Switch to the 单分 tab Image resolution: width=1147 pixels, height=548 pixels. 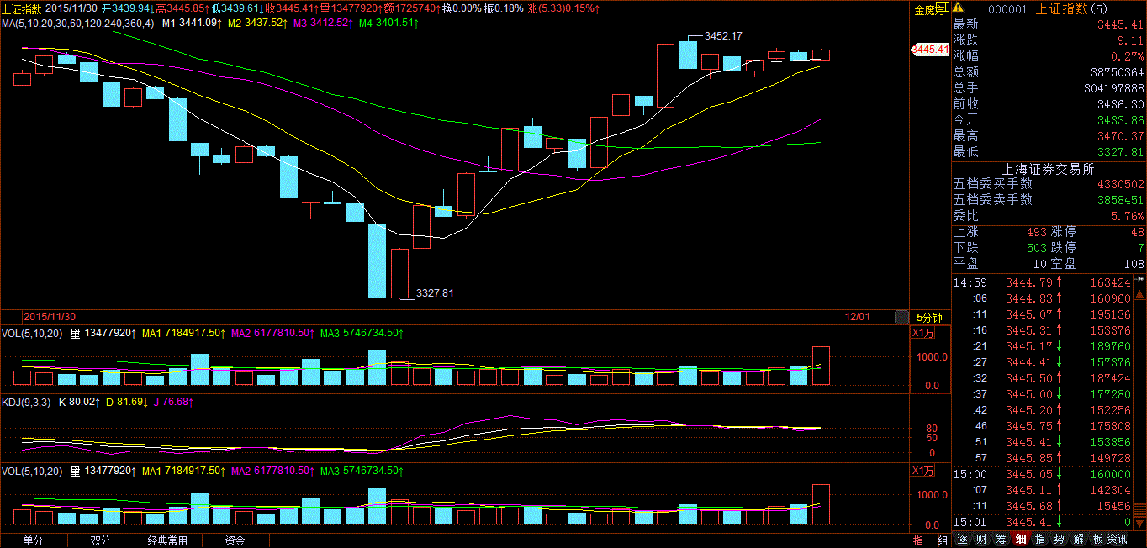coord(33,540)
